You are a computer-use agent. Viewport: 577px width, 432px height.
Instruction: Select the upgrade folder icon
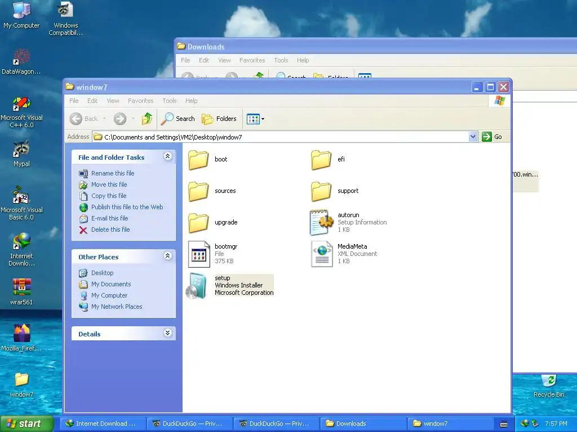[198, 223]
